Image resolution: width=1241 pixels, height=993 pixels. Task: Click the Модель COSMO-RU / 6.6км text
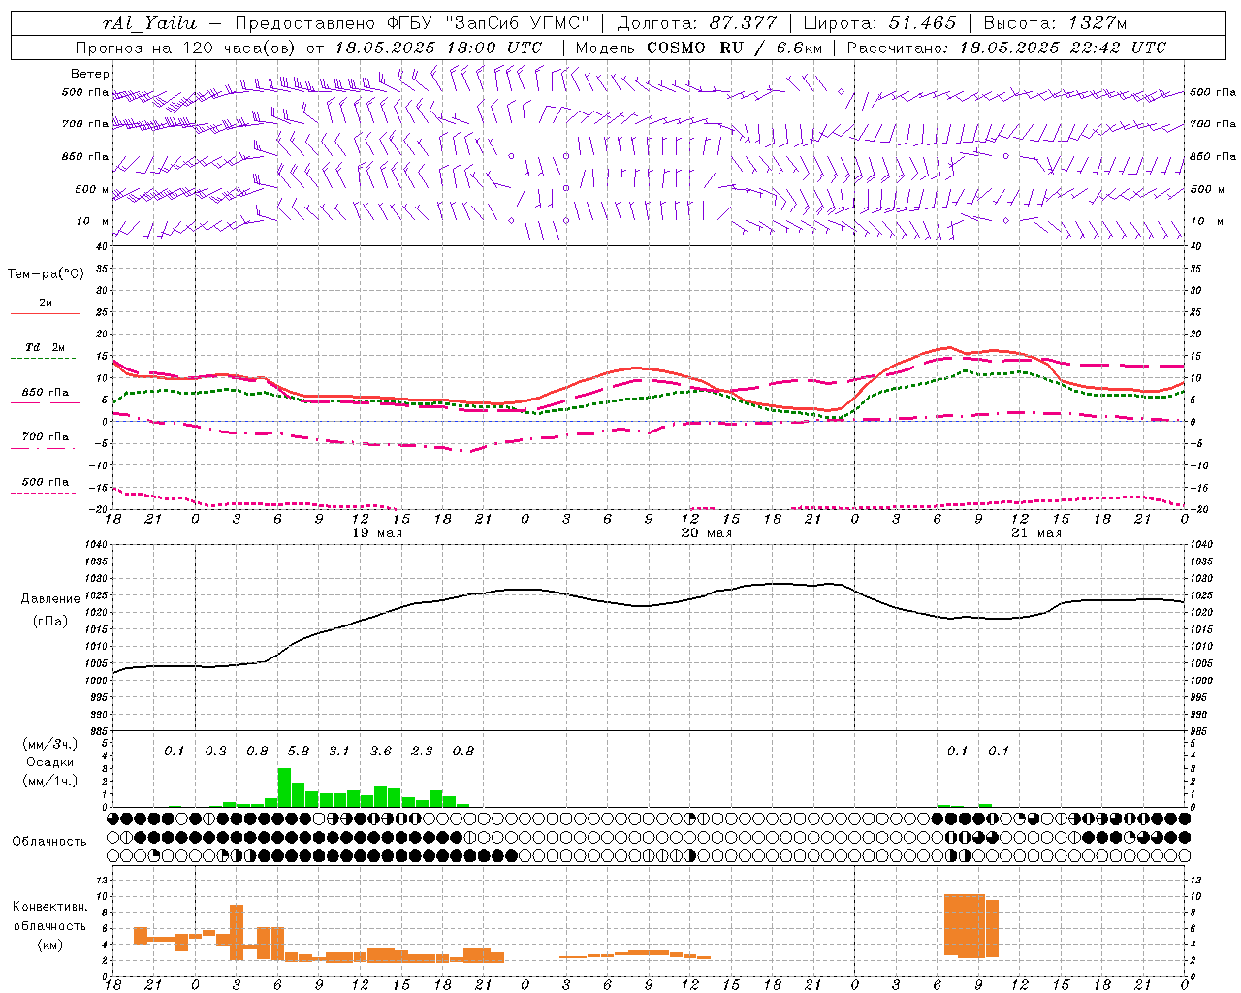(698, 48)
